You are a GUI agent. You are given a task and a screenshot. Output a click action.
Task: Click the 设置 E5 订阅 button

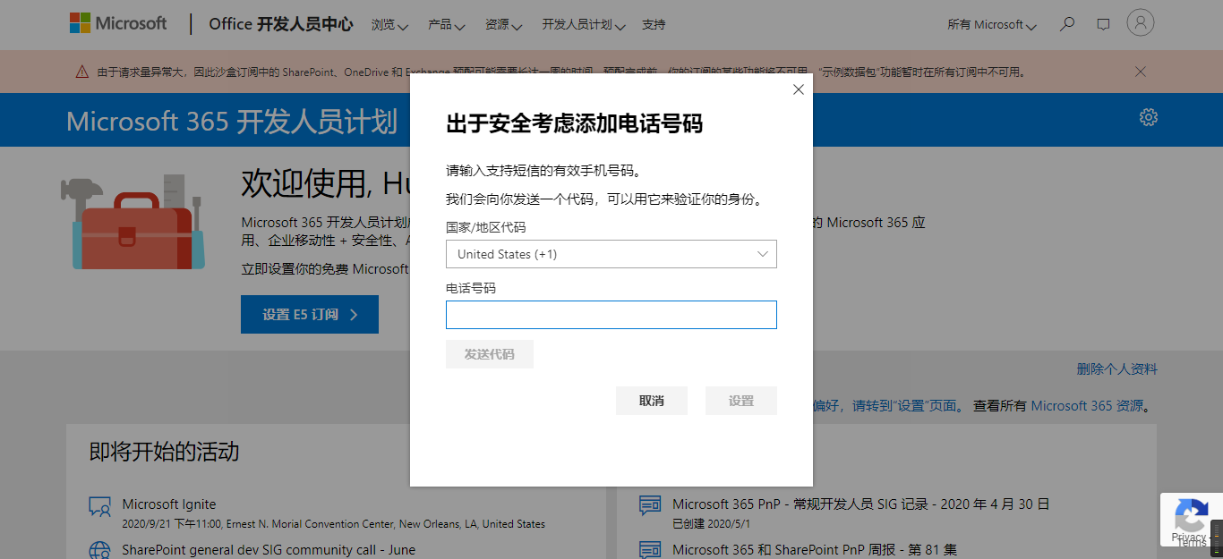tap(310, 315)
